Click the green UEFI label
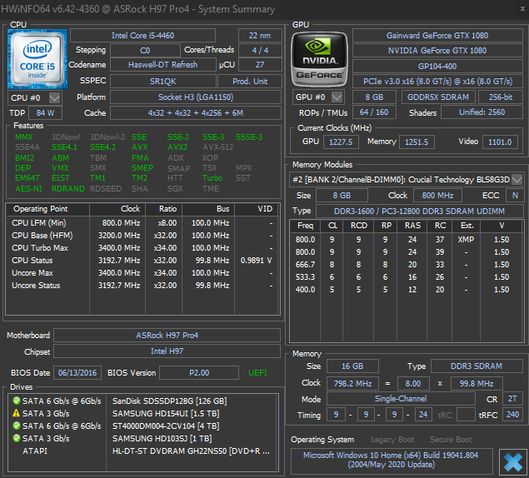 [257, 373]
